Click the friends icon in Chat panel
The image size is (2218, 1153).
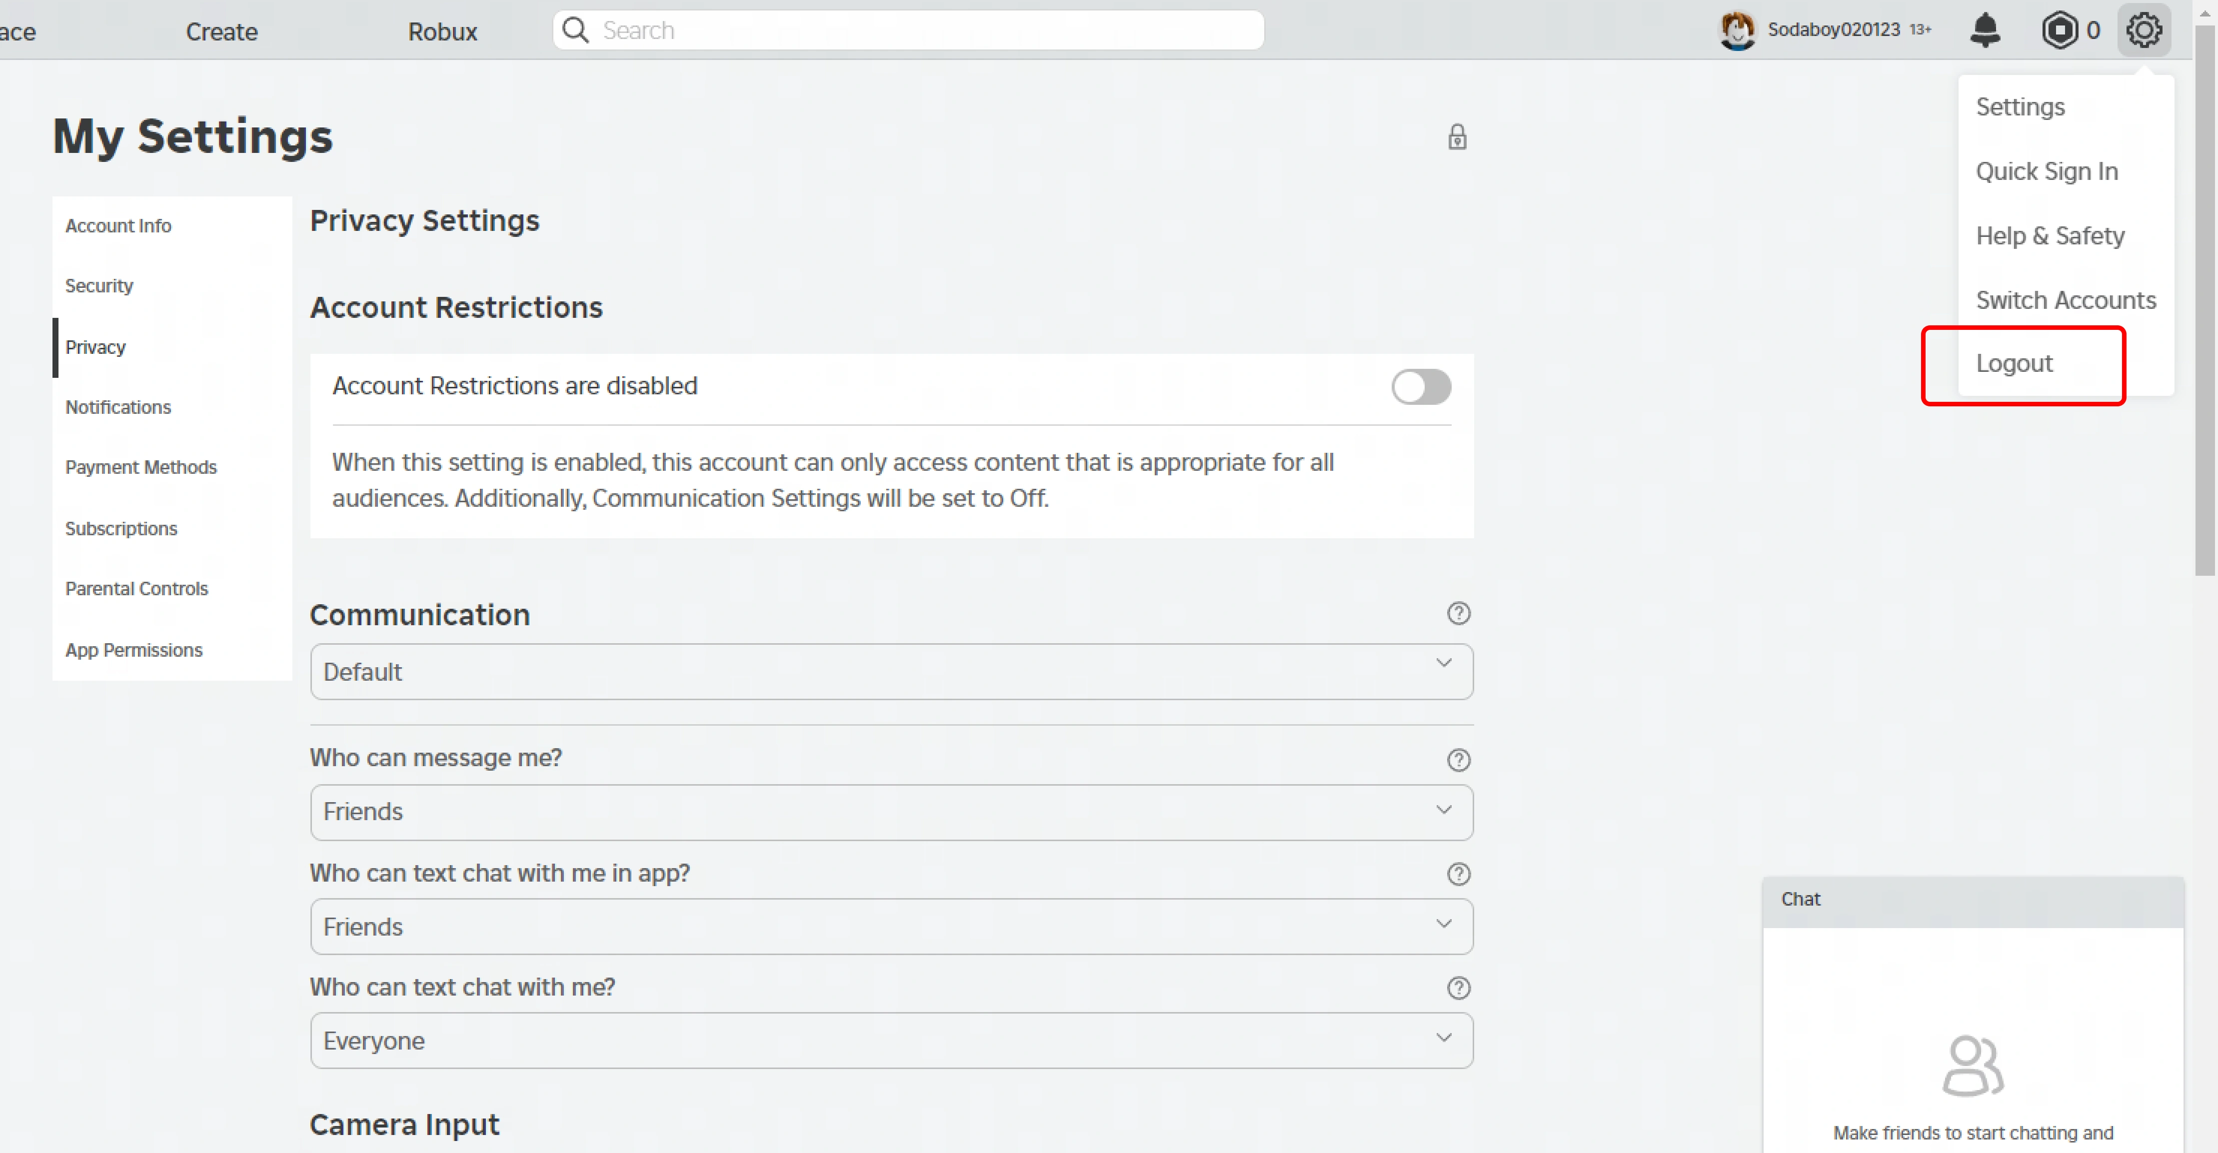coord(1973,1066)
